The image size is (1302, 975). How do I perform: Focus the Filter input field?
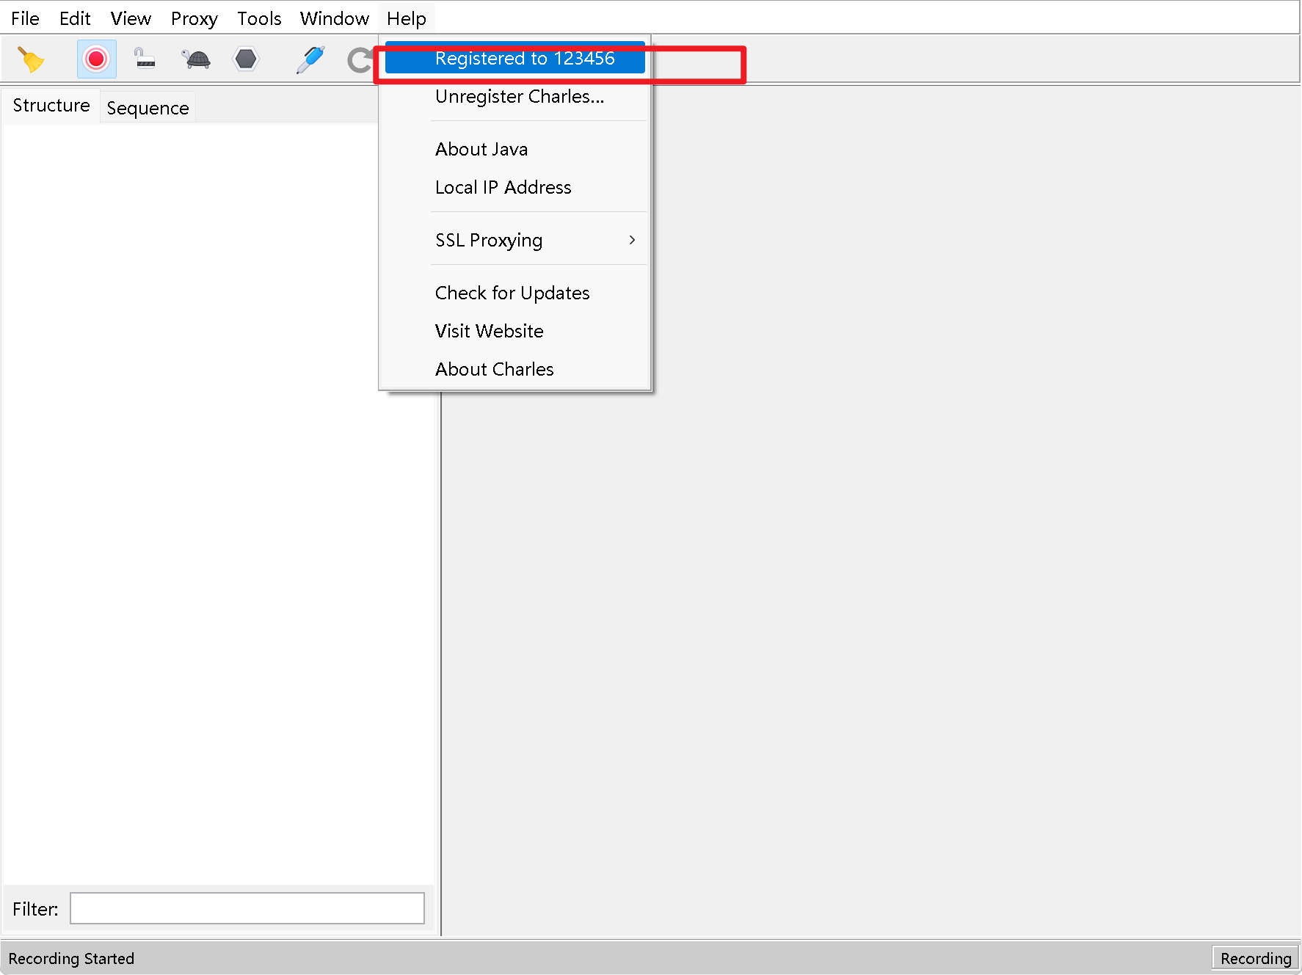click(247, 908)
